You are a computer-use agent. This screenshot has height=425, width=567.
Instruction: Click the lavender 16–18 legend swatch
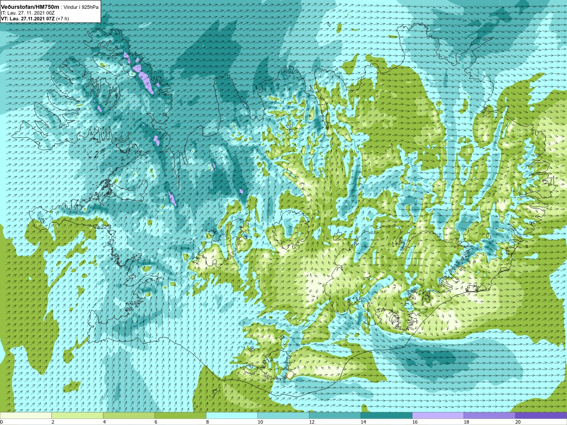438,416
